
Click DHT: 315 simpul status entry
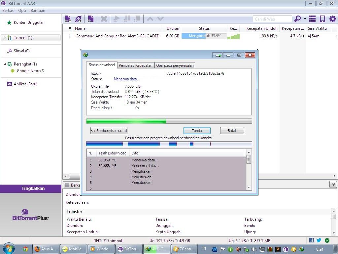click(x=108, y=241)
